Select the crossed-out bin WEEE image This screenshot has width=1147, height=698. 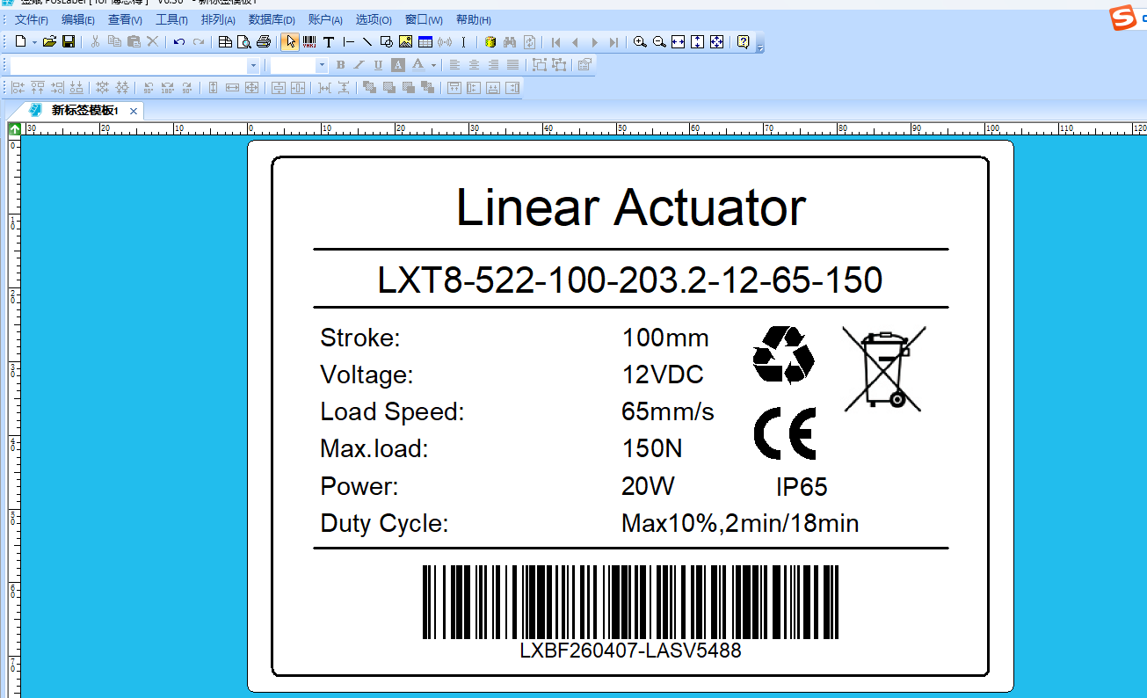coord(884,368)
